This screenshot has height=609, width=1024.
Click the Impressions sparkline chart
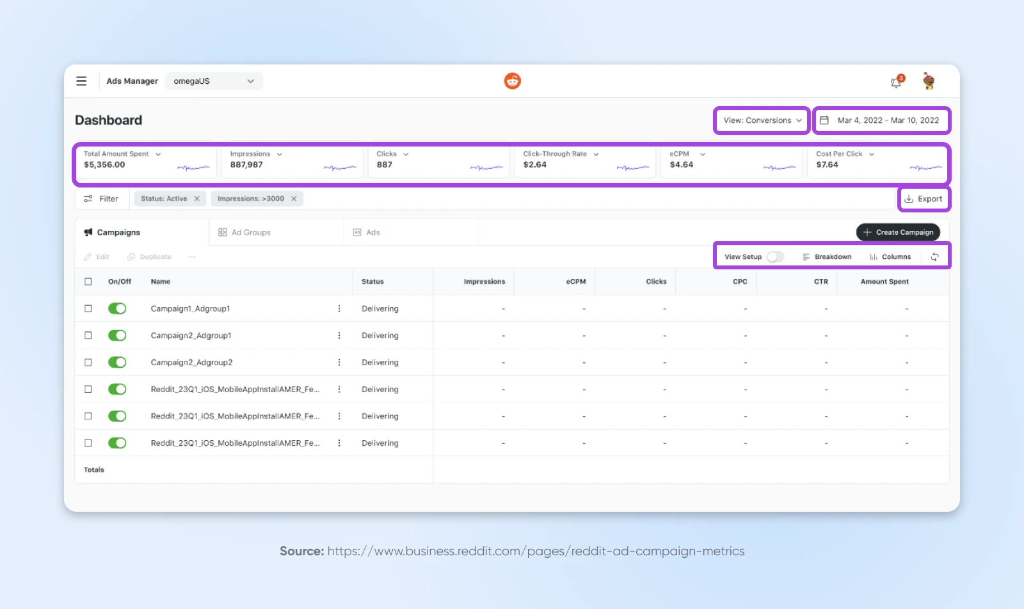[340, 168]
